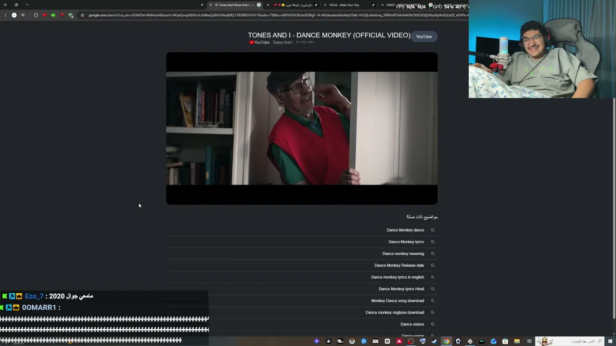Open the Mail app from the taskbar
This screenshot has height=346, width=616.
[x=493, y=341]
